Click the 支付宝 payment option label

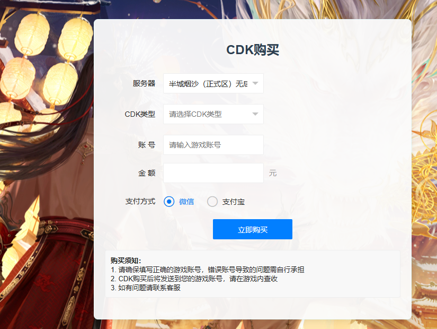pyautogui.click(x=233, y=202)
